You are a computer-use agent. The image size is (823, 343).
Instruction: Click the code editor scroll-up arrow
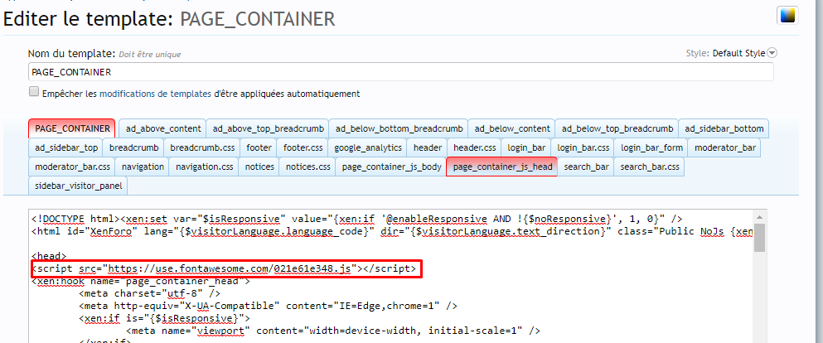[759, 216]
